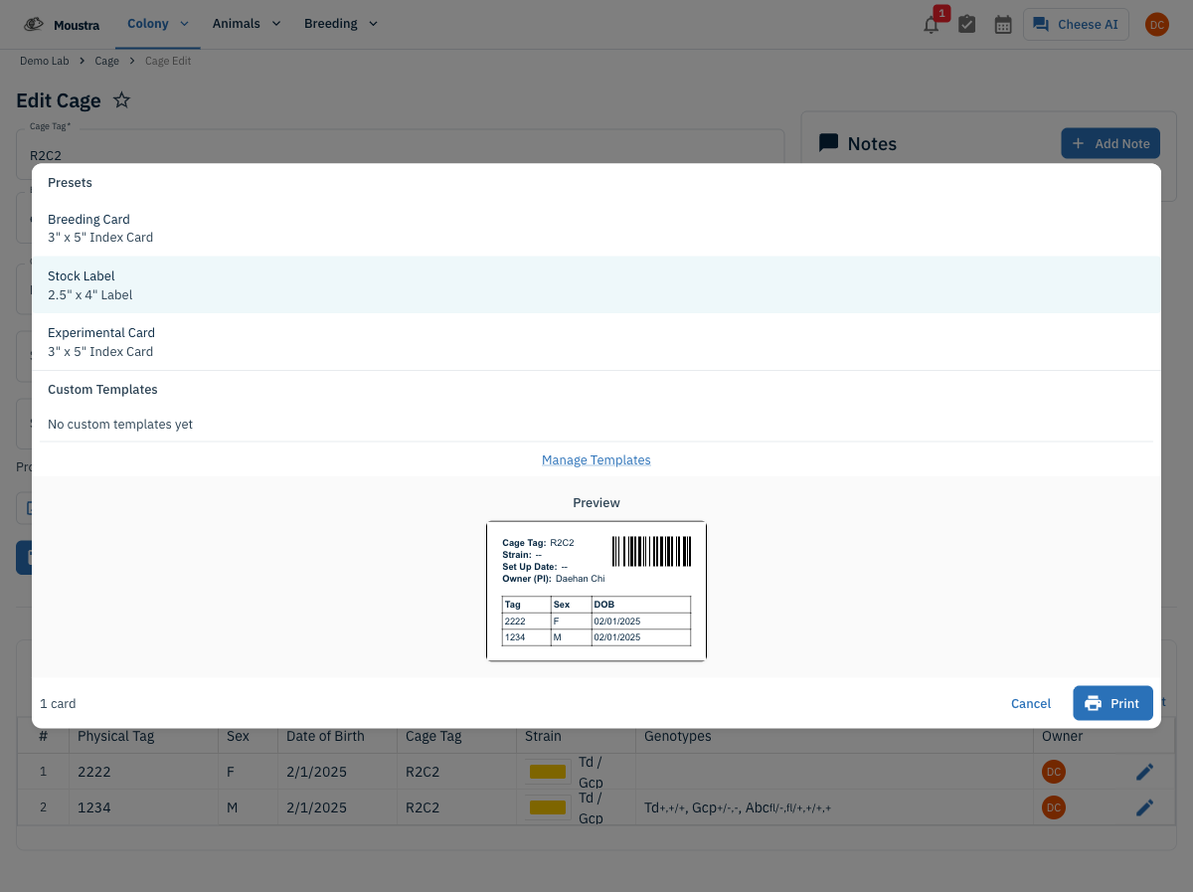The image size is (1193, 892).
Task: Click owner avatar in row 1234
Action: 1053,807
